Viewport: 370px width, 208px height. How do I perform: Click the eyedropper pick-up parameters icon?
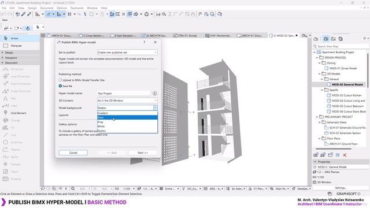pyautogui.click(x=23, y=14)
